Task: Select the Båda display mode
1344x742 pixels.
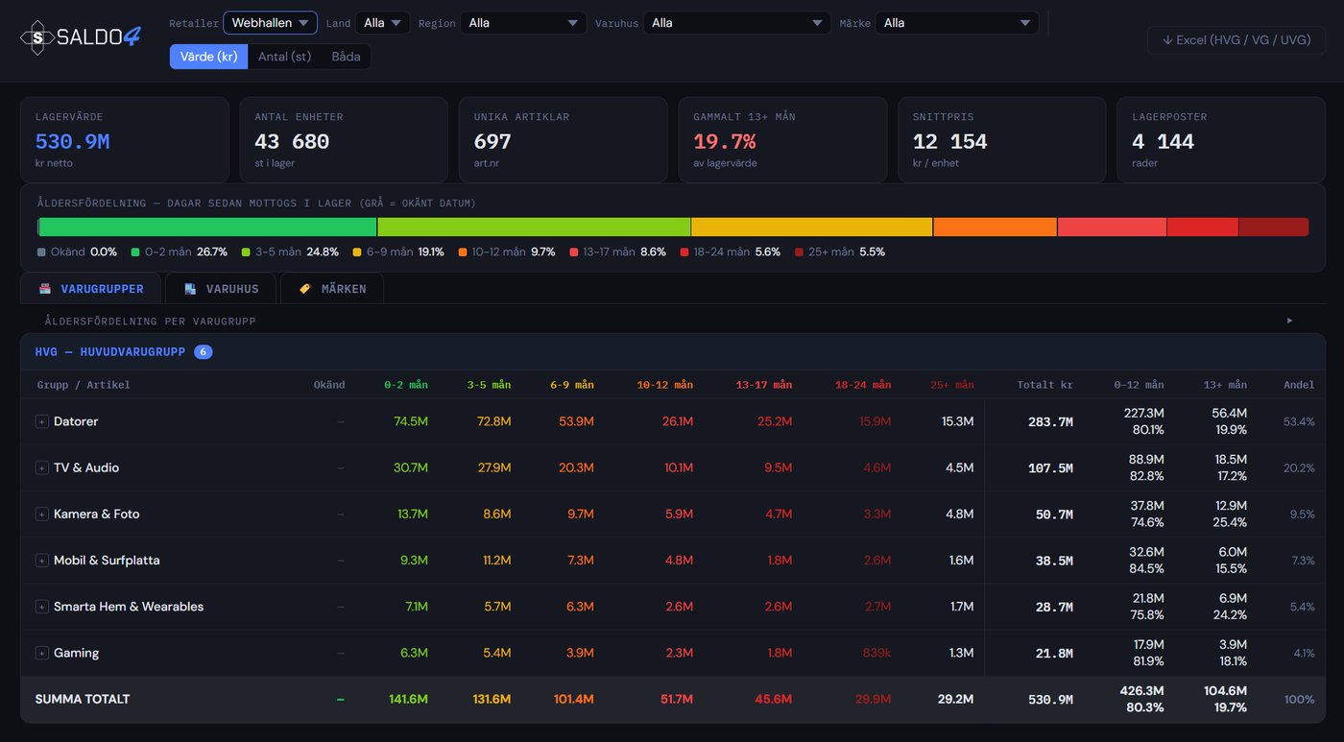Action: pyautogui.click(x=346, y=57)
